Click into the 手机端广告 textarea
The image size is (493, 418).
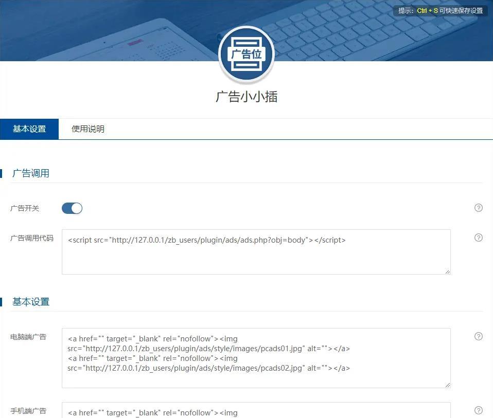pyautogui.click(x=256, y=411)
